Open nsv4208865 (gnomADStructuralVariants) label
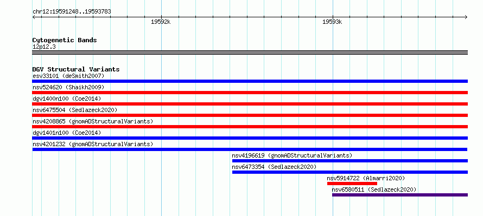 click(x=93, y=121)
